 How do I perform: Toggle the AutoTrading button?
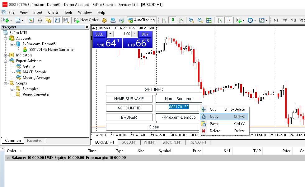click(x=141, y=20)
